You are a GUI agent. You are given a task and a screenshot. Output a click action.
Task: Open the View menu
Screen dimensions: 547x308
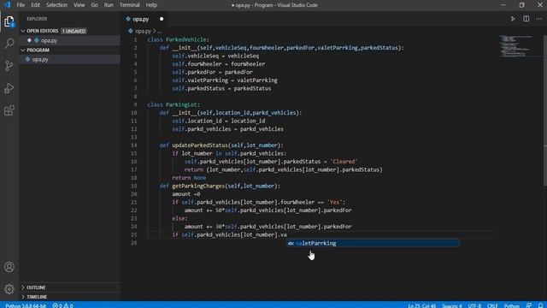tap(79, 5)
